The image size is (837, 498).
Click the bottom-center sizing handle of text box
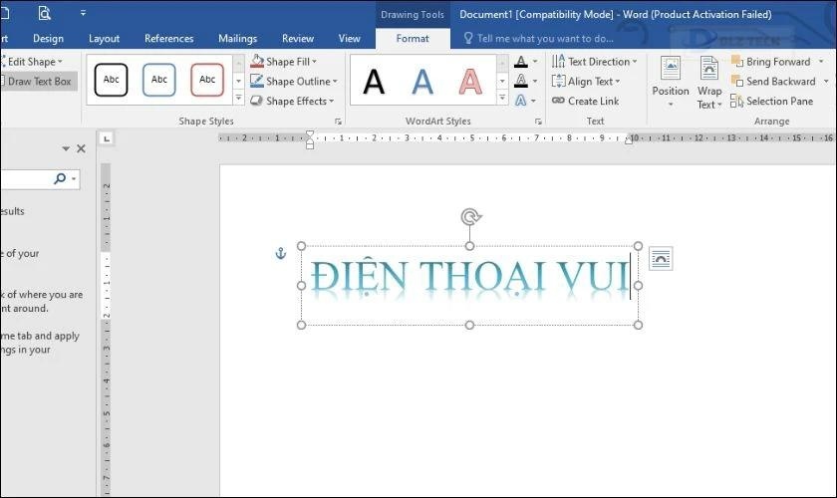469,325
